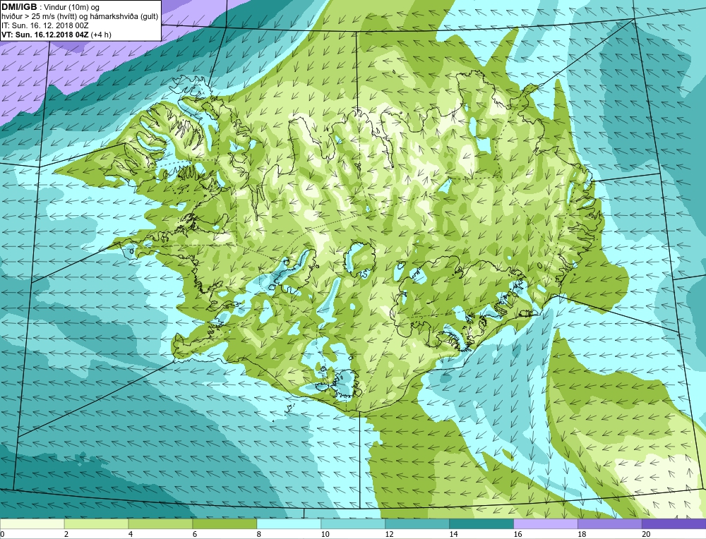
Task: Click the 8–10 m/s light cyan legend swatch
Action: click(289, 524)
